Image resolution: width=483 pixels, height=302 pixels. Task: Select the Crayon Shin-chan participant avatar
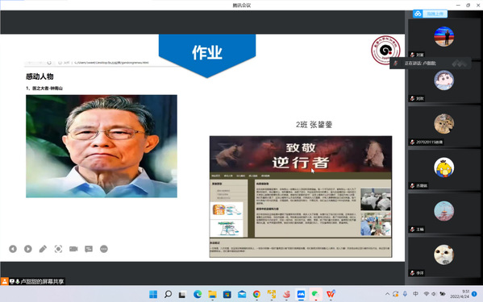[443, 81]
